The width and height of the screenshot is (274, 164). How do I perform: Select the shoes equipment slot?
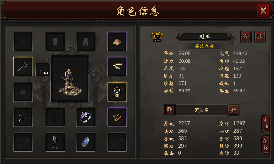coord(117,117)
